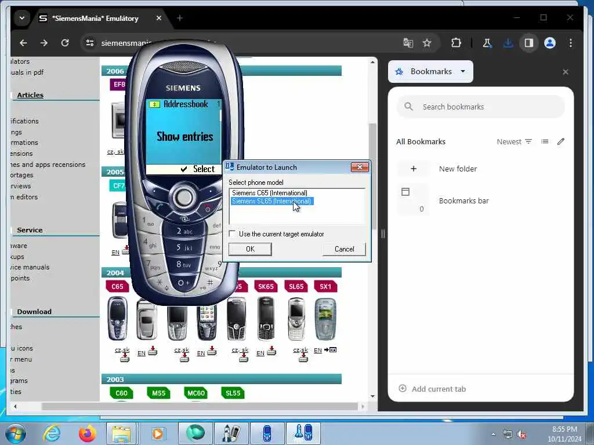The image size is (594, 445).
Task: Close the Bookmarks side panel
Action: pyautogui.click(x=565, y=72)
